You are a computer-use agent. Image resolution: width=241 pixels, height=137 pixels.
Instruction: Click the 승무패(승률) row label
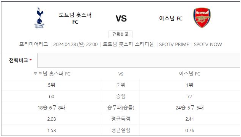coord(121,108)
